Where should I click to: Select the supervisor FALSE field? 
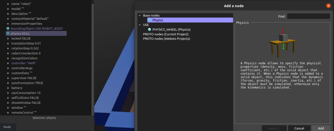pos(24,78)
